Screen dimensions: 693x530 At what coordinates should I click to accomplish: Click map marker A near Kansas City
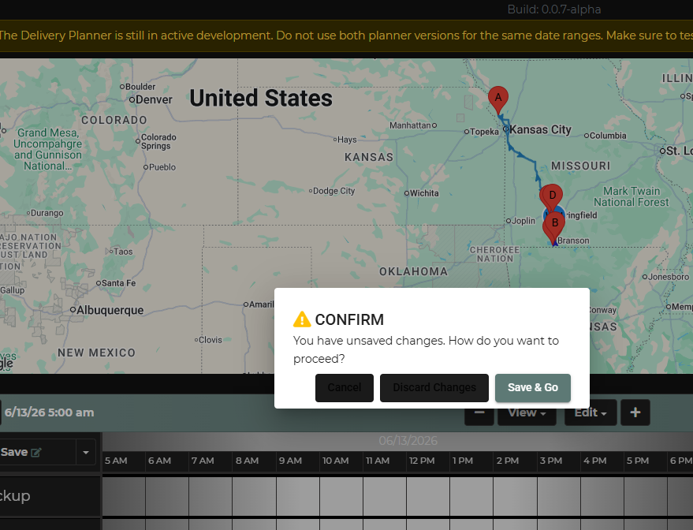(x=498, y=100)
